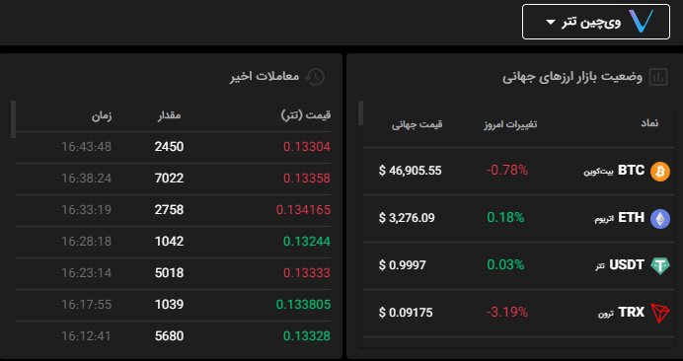Click the global market bar chart icon

[x=658, y=77]
